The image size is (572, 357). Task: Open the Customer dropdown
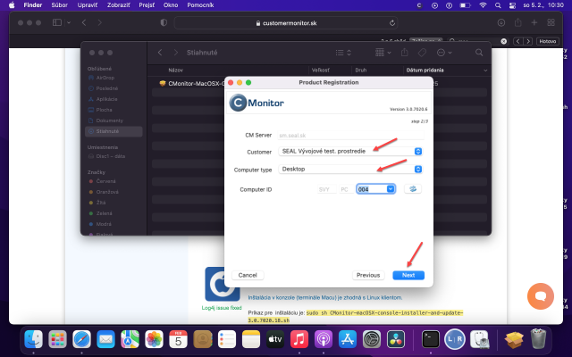tap(350, 151)
